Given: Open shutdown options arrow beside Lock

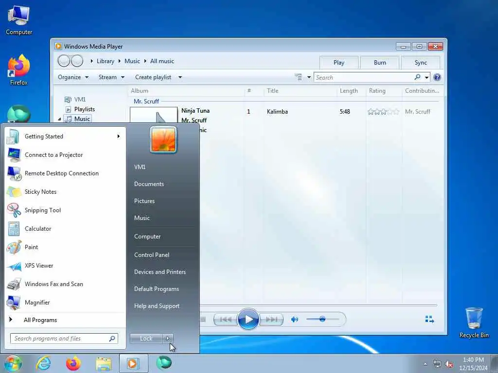Looking at the screenshot, I should pos(168,339).
